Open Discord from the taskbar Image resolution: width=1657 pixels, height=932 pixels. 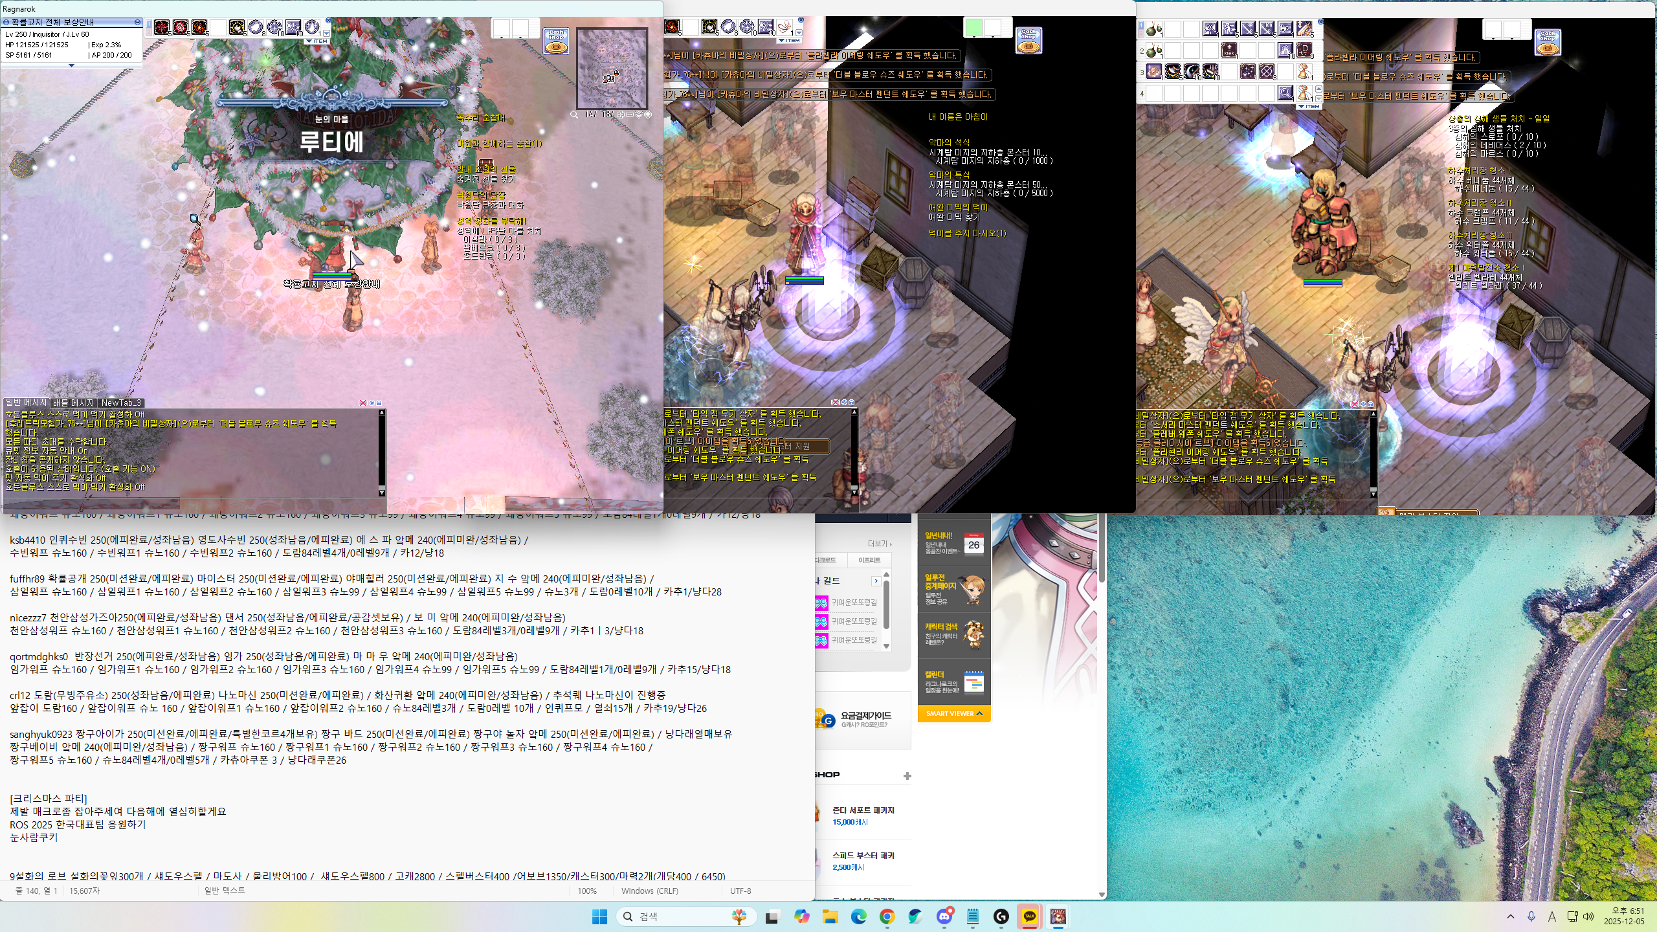point(944,916)
